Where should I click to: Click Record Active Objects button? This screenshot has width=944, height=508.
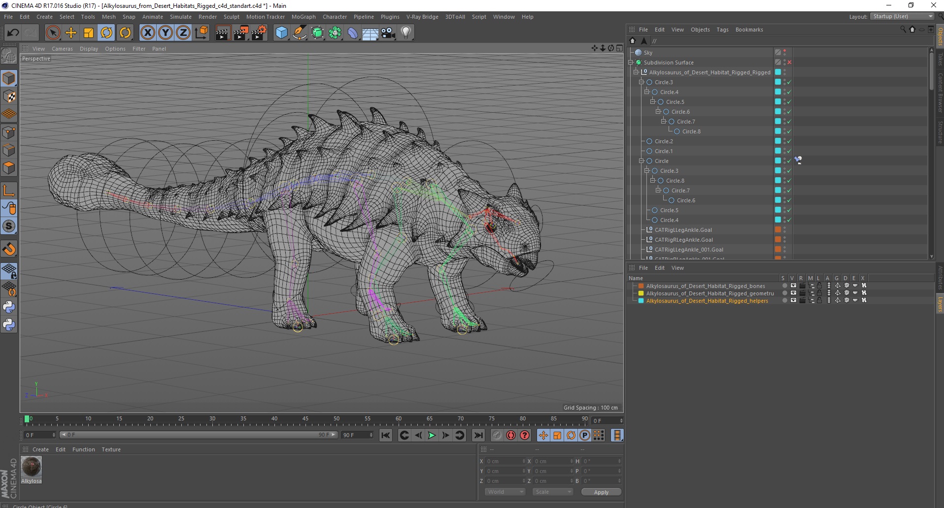[497, 435]
